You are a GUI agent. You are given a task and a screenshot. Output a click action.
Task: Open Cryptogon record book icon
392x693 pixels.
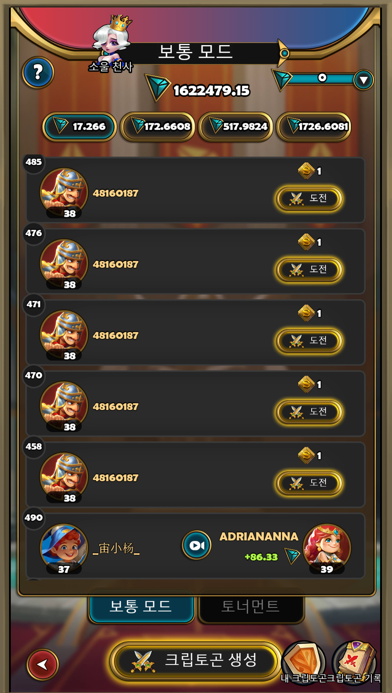point(355,661)
